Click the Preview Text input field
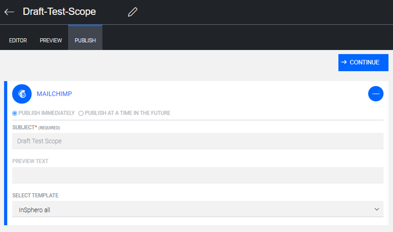This screenshot has height=232, width=393. pos(198,175)
